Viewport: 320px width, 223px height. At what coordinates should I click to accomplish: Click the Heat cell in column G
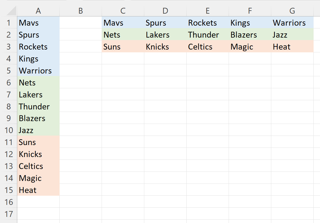pyautogui.click(x=292, y=46)
